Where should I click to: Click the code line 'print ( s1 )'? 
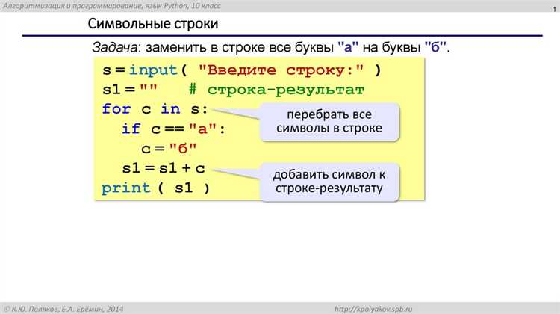click(155, 188)
